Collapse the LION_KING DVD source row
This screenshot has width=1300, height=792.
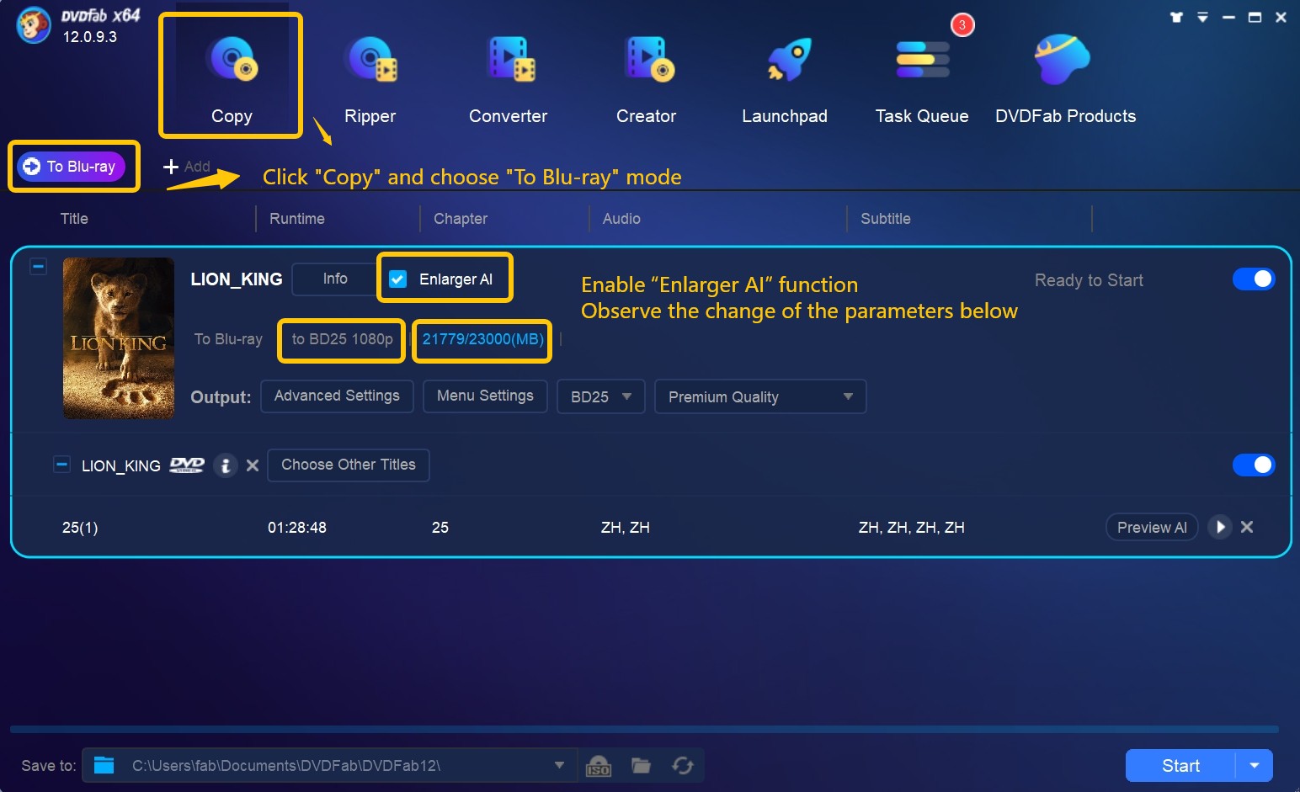[x=61, y=465]
